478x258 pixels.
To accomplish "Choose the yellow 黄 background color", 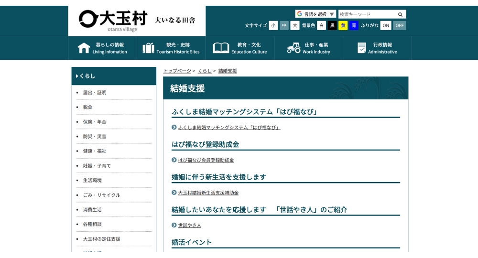I will (343, 26).
